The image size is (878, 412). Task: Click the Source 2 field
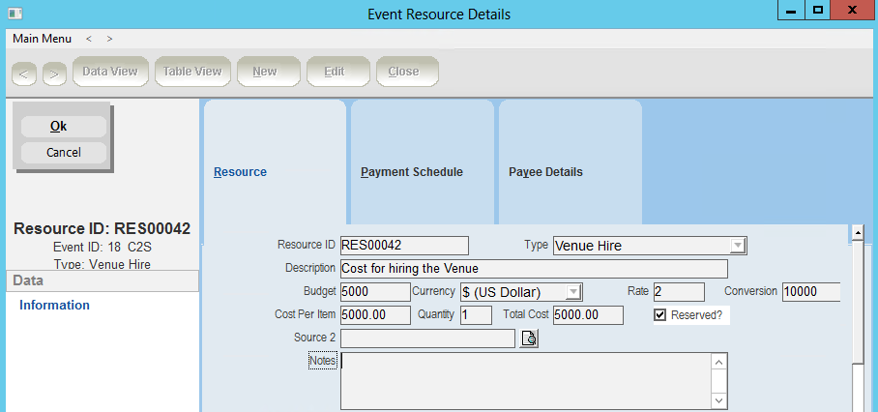427,338
